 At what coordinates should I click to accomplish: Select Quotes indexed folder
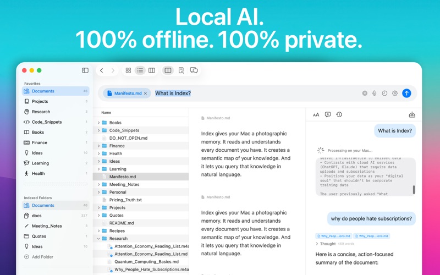tap(56, 237)
